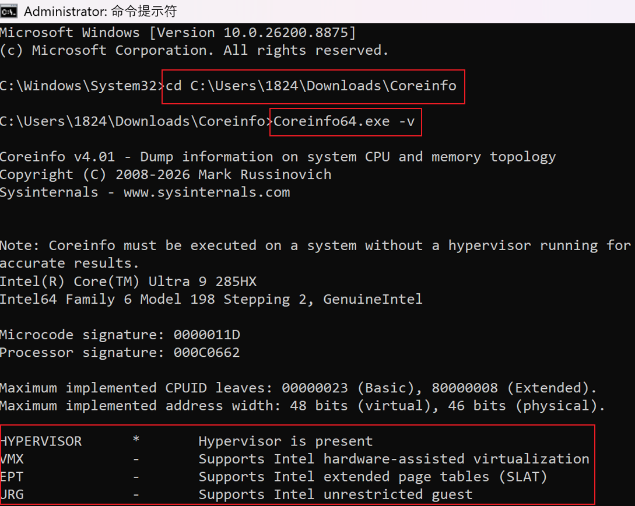
Task: Click the Microcode signature 0000011D value
Action: click(x=207, y=335)
